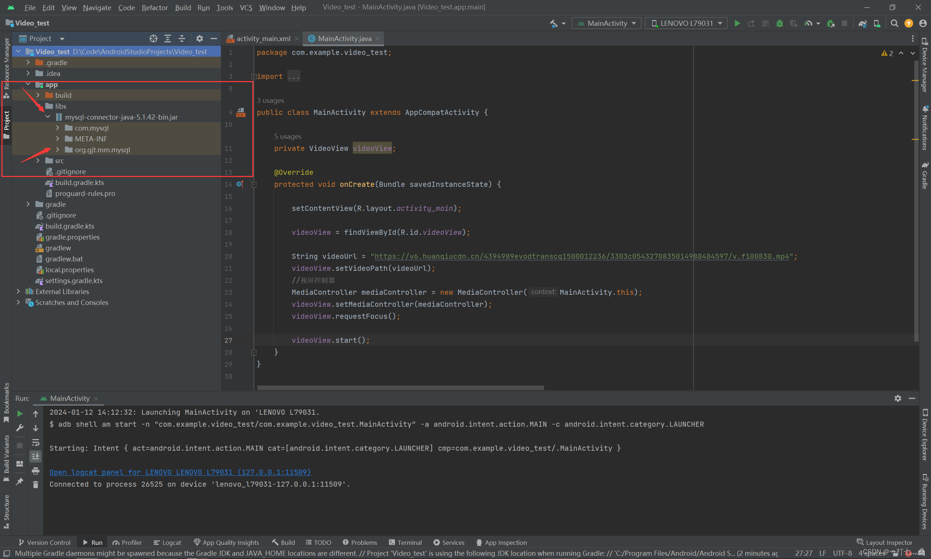The width and height of the screenshot is (931, 559).
Task: Expand the META-INF folder
Action: click(x=58, y=138)
